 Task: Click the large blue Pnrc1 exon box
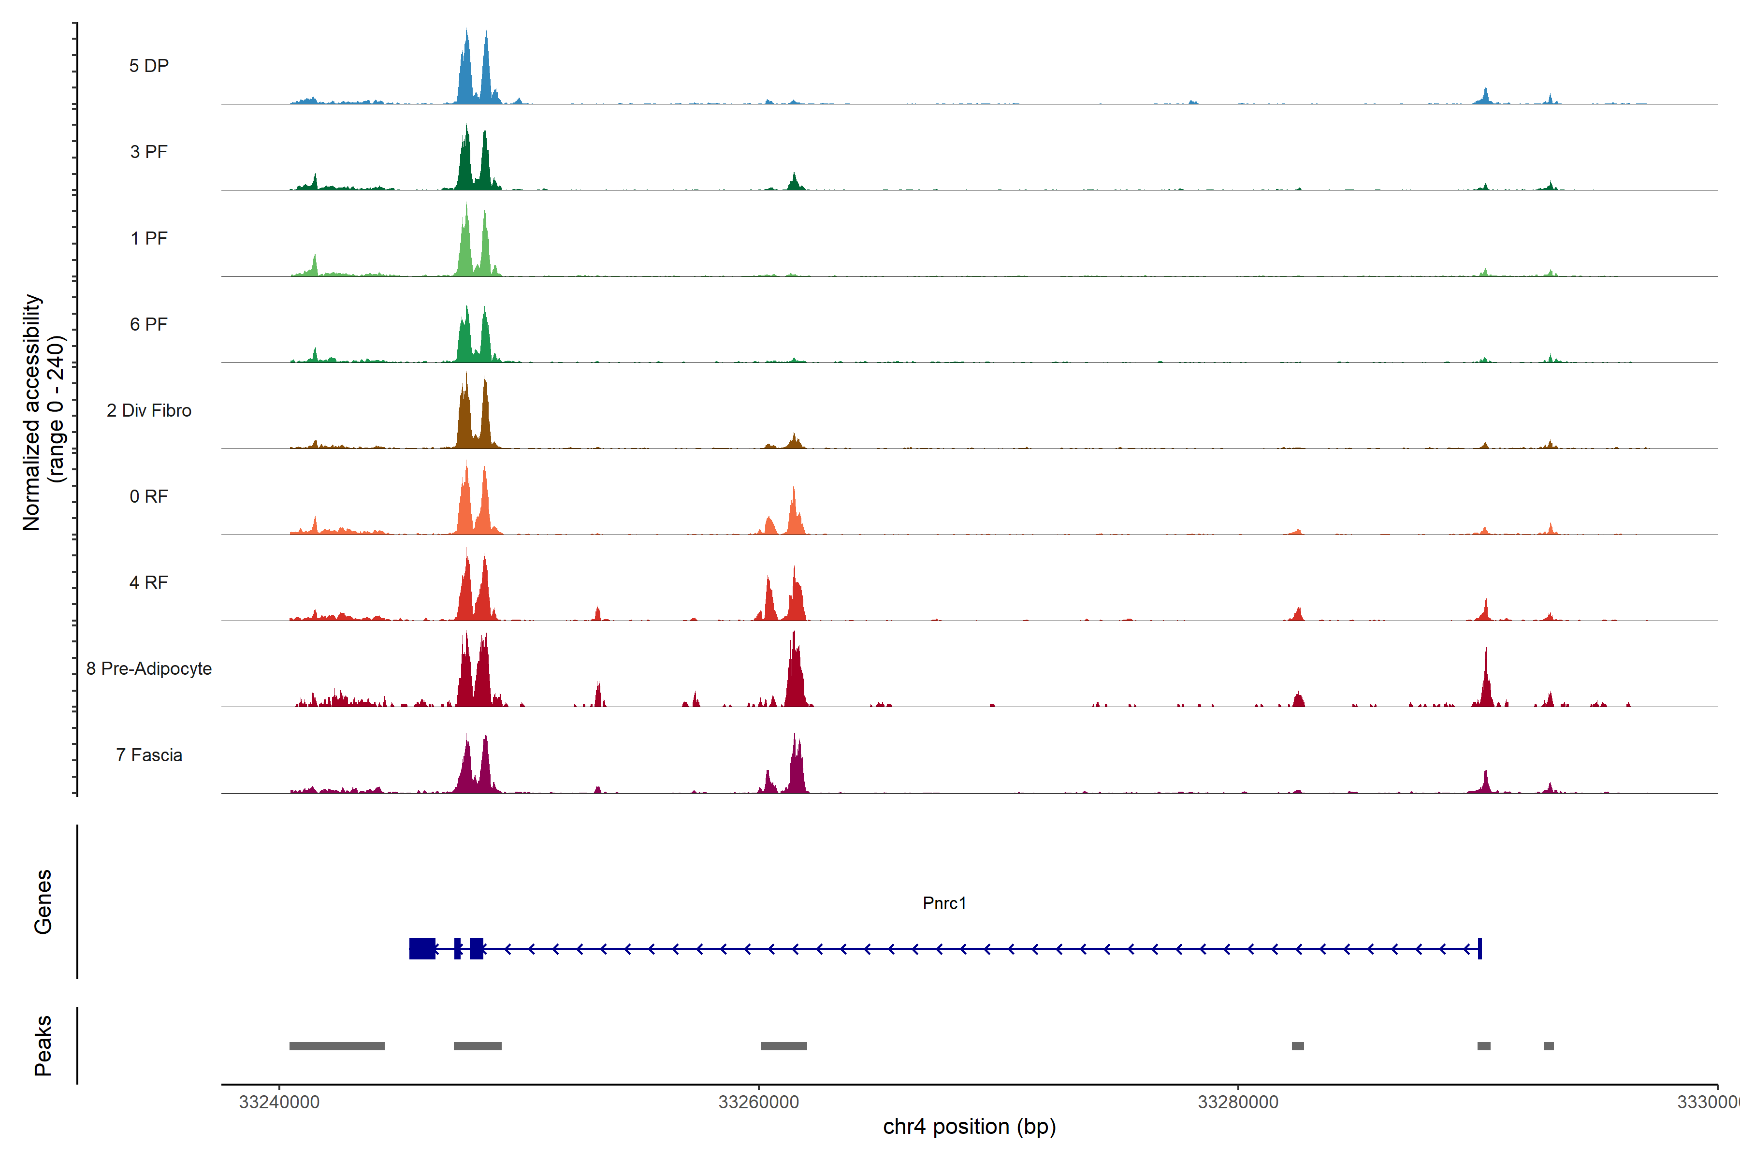pos(422,948)
